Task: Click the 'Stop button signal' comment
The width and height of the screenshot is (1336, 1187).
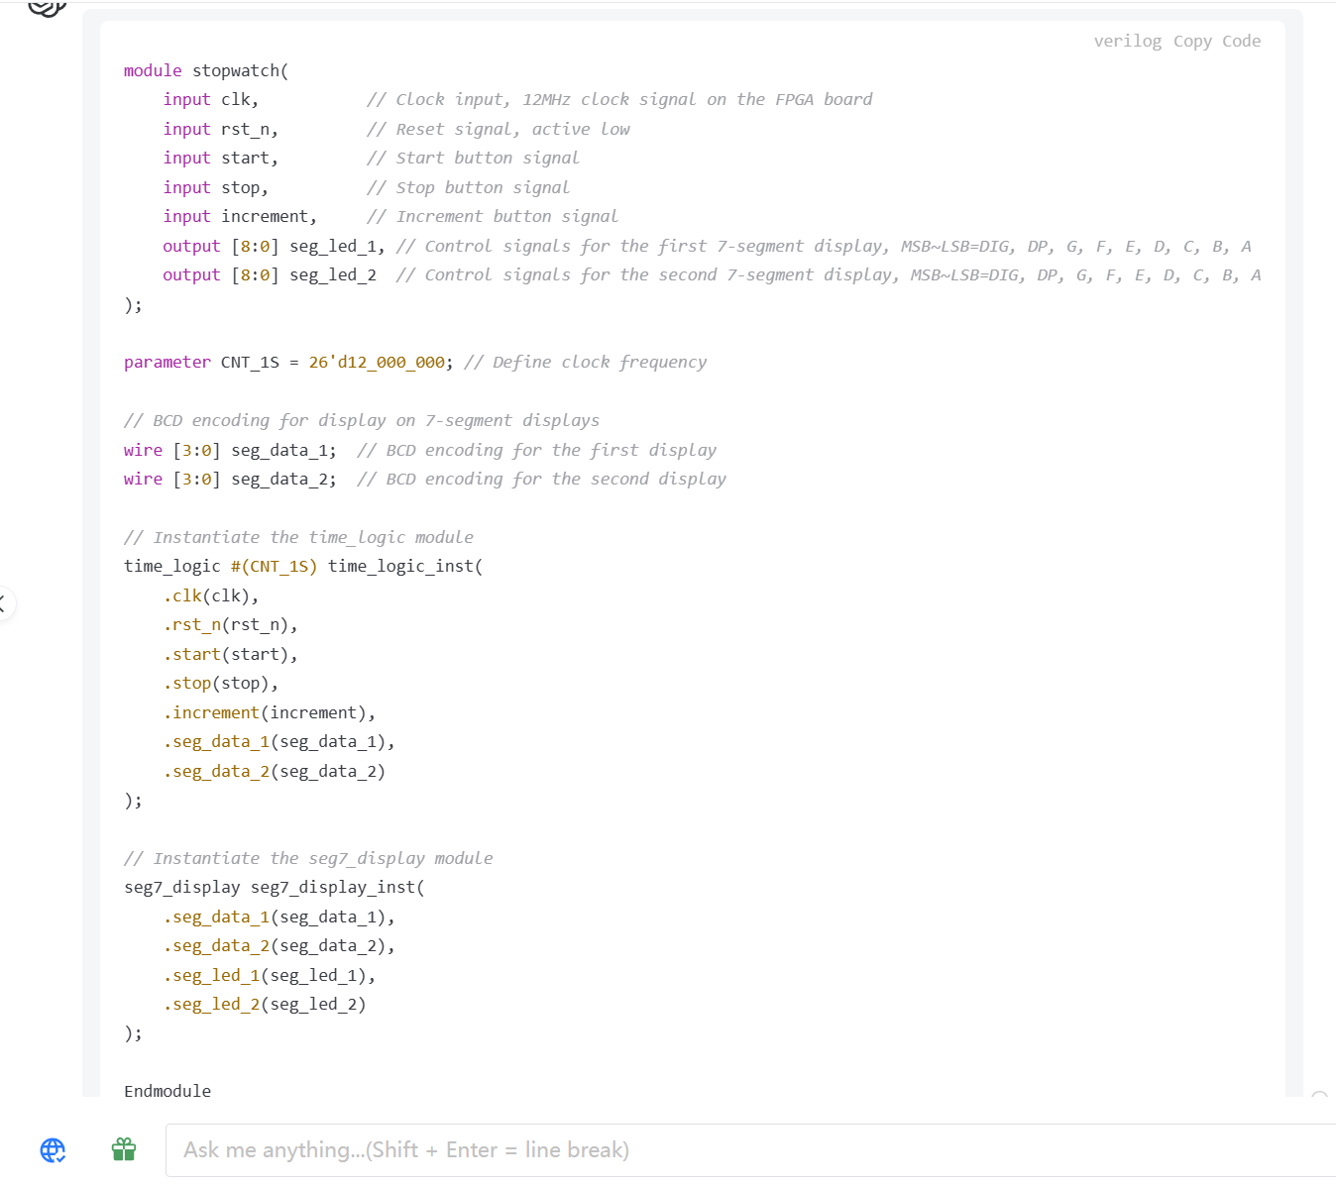Action: [468, 187]
